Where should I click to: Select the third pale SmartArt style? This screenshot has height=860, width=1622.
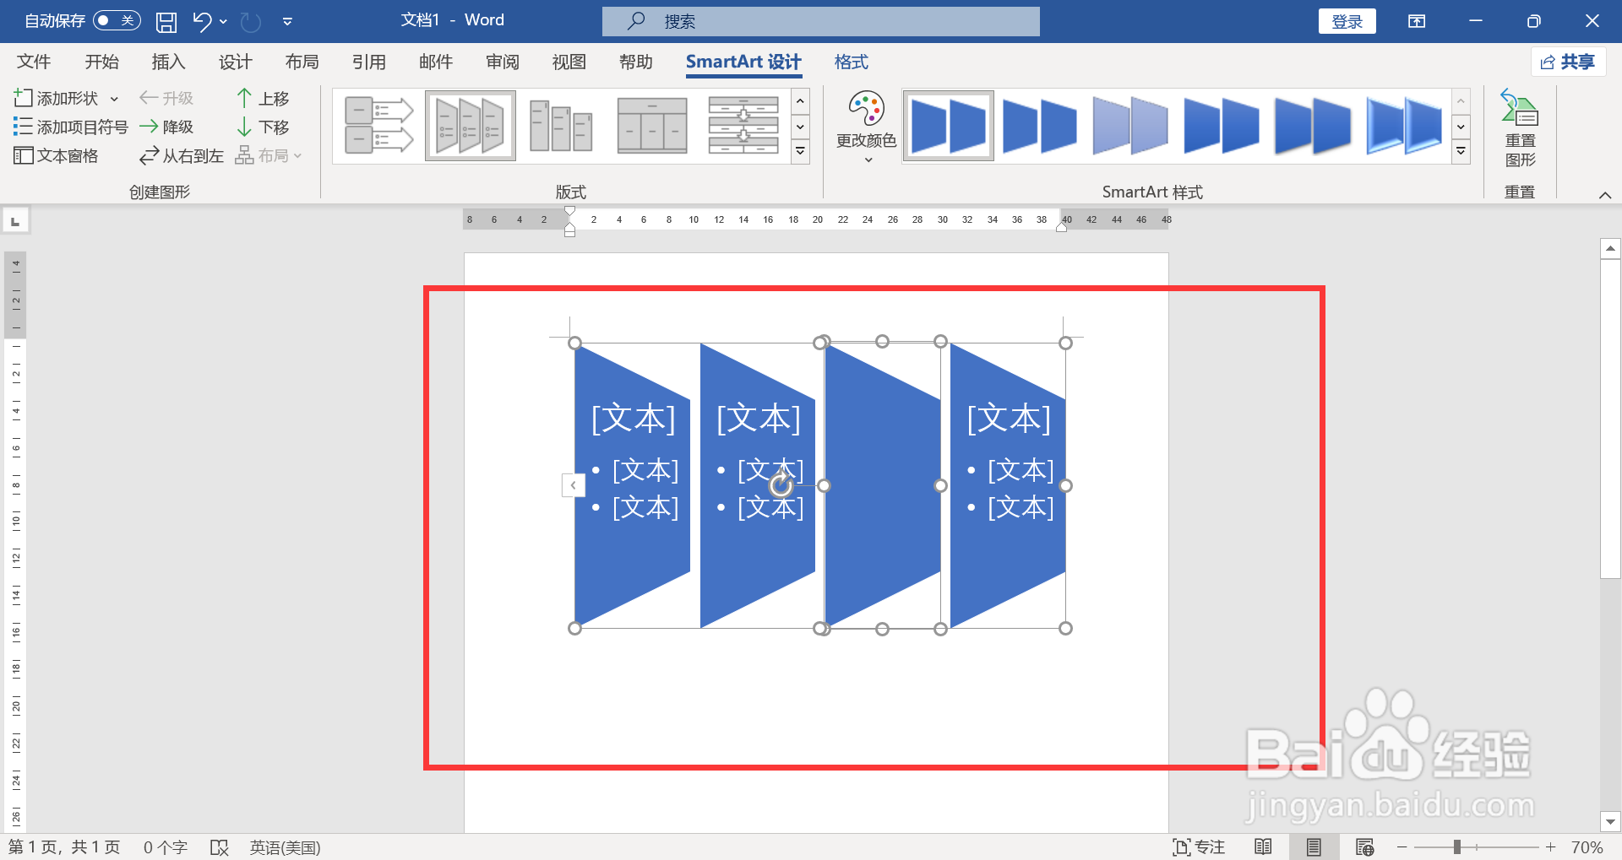1130,126
